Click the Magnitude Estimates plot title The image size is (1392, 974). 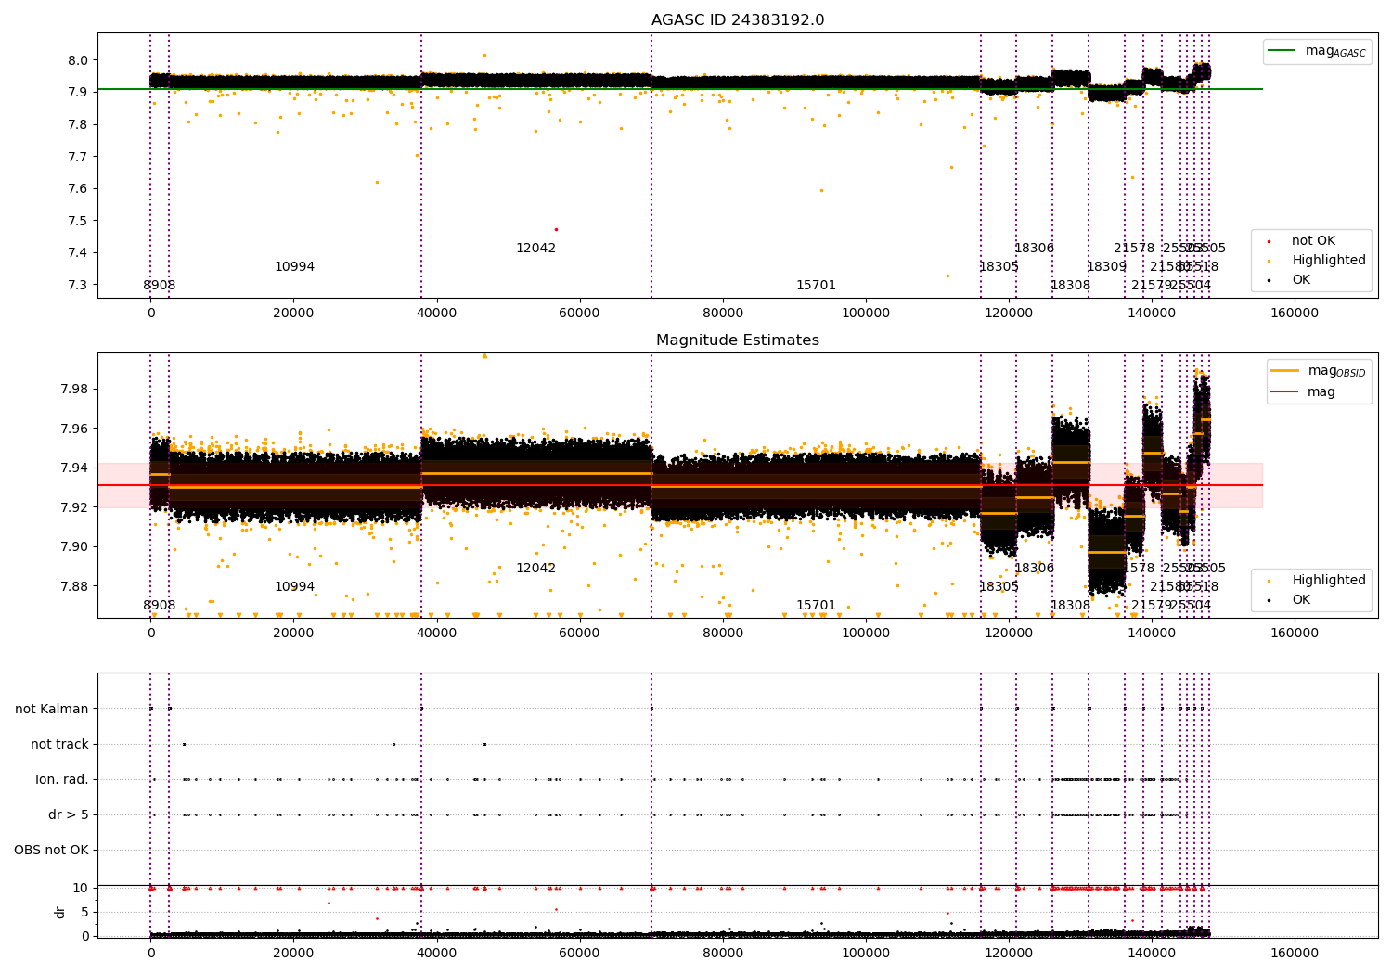coord(738,340)
